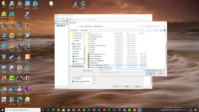Open the view options dropdown arrow
Screen dimensions: 199x112
(x=158, y=30)
